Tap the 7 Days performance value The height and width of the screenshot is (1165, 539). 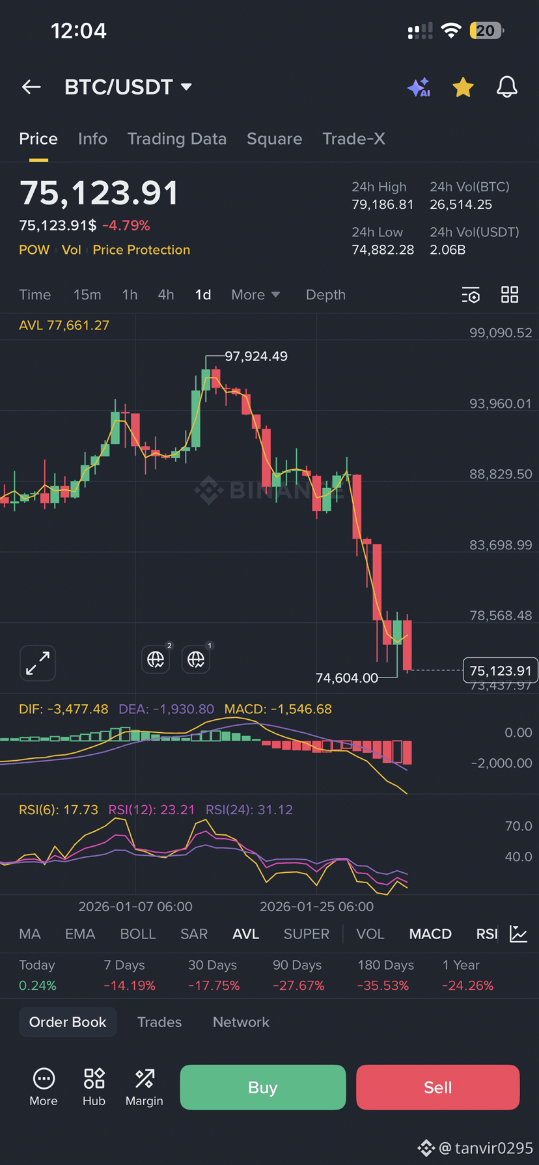point(130,985)
